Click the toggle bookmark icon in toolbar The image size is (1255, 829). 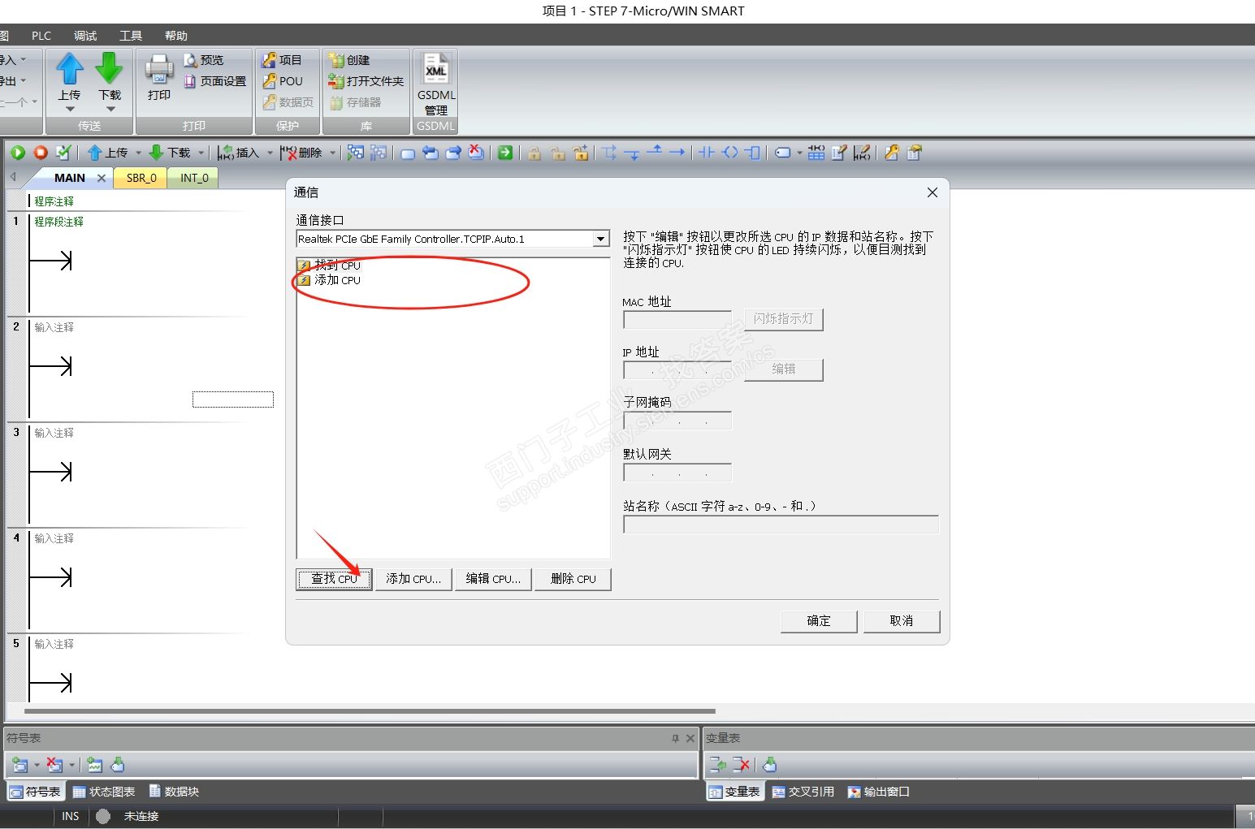tap(408, 153)
